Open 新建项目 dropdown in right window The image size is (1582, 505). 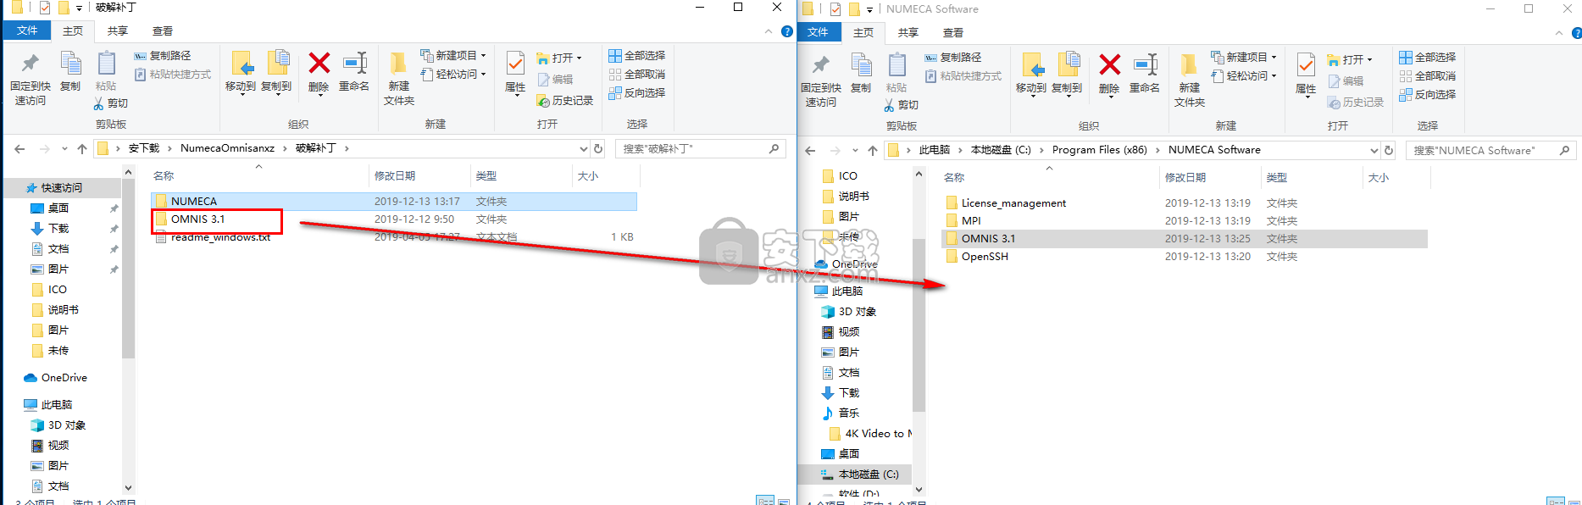tap(1244, 58)
